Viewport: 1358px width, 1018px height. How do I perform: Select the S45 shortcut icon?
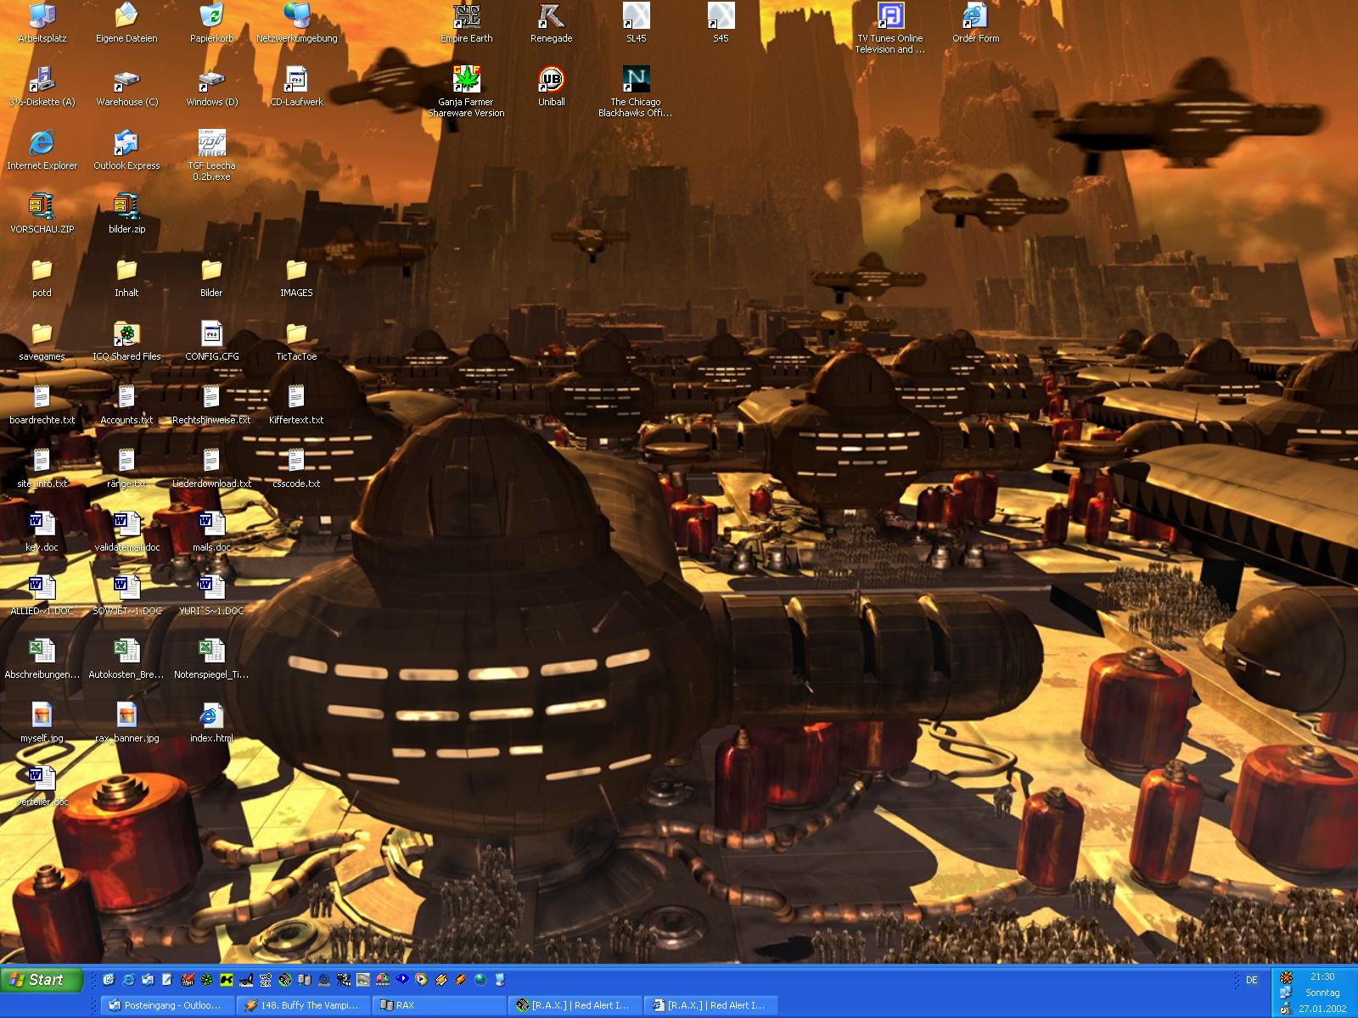(x=721, y=24)
